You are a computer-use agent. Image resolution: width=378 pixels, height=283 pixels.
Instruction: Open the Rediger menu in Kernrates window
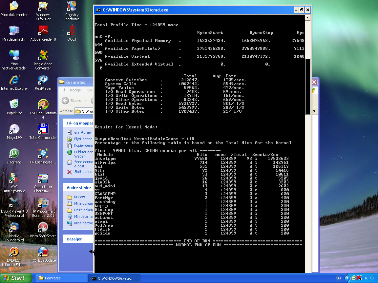click(76, 90)
